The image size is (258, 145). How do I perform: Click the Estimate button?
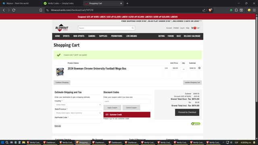tap(58, 126)
